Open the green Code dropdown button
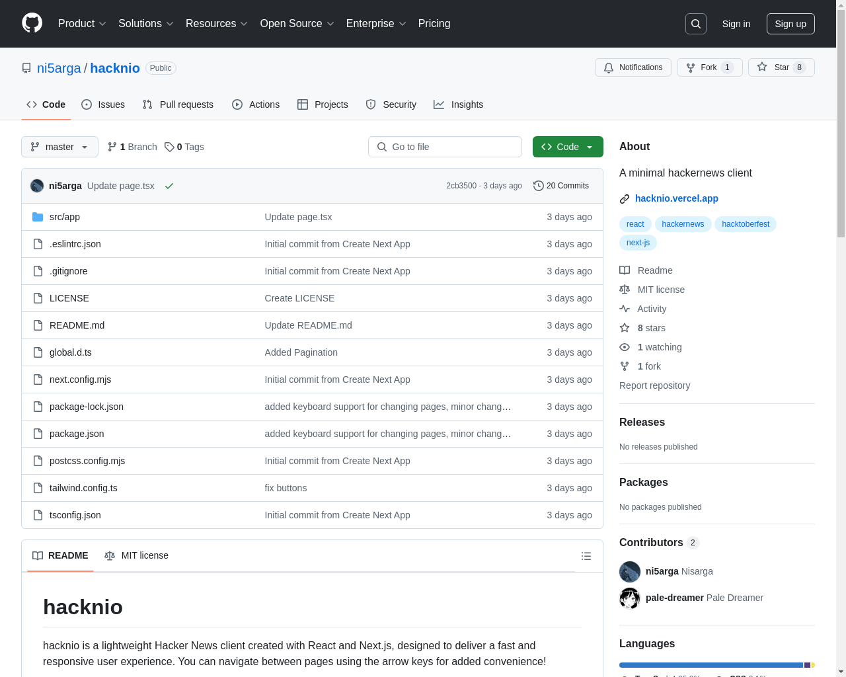This screenshot has width=846, height=677. pos(568,147)
